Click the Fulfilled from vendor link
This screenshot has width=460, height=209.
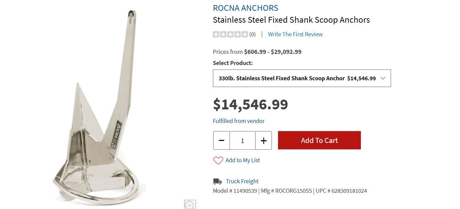point(239,121)
